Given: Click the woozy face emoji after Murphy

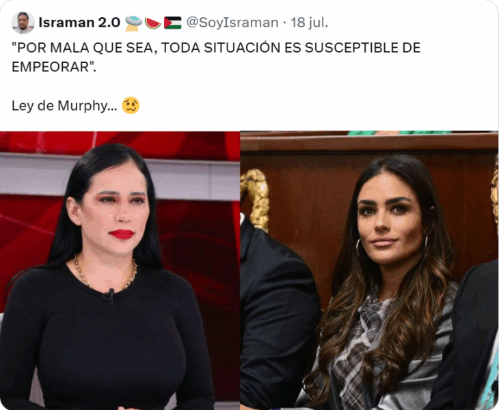Looking at the screenshot, I should (131, 106).
